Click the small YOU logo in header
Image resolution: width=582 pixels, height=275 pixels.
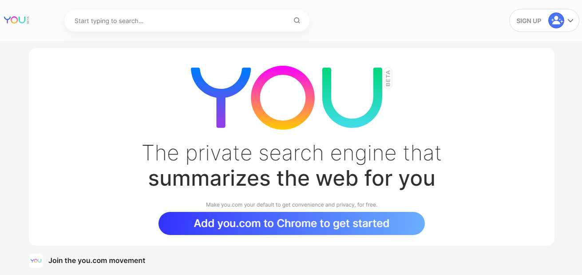pyautogui.click(x=14, y=20)
